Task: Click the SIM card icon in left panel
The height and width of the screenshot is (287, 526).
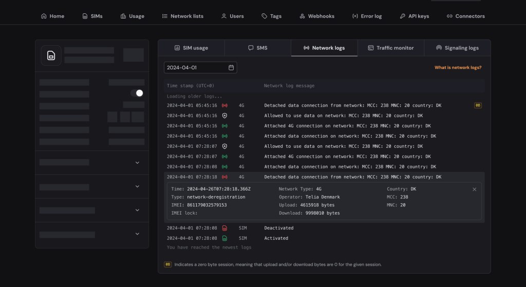Action: tap(51, 55)
